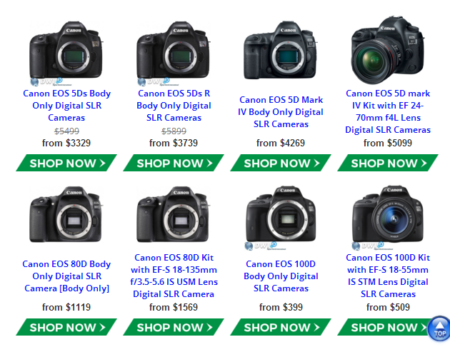Open the EOS 80D Kit 18-135mm link
450x347 pixels.
tap(174, 276)
